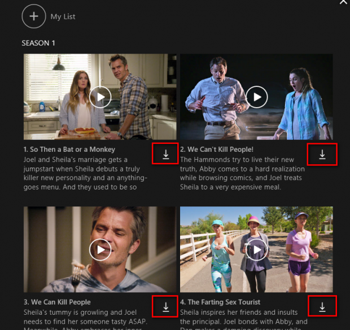This screenshot has height=330, width=350.
Task: Play episode 4 The Farting Sex Tourist
Action: (257, 250)
